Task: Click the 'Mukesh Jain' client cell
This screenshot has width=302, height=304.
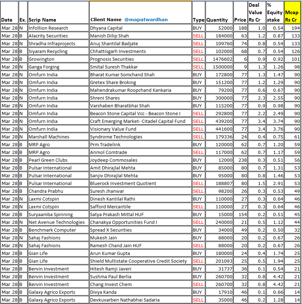Action: (141, 238)
